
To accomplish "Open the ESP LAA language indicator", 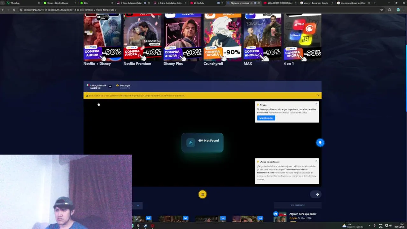I will 381,226.
